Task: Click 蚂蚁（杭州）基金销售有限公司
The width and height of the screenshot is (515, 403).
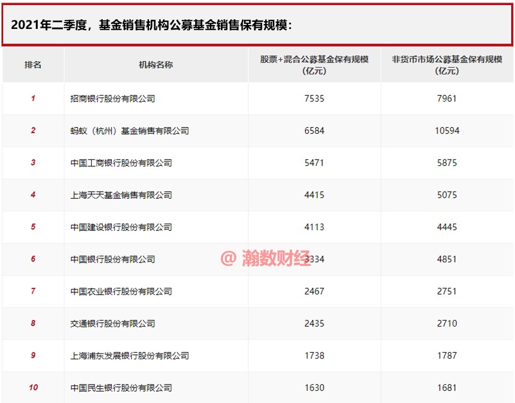Action: (125, 130)
